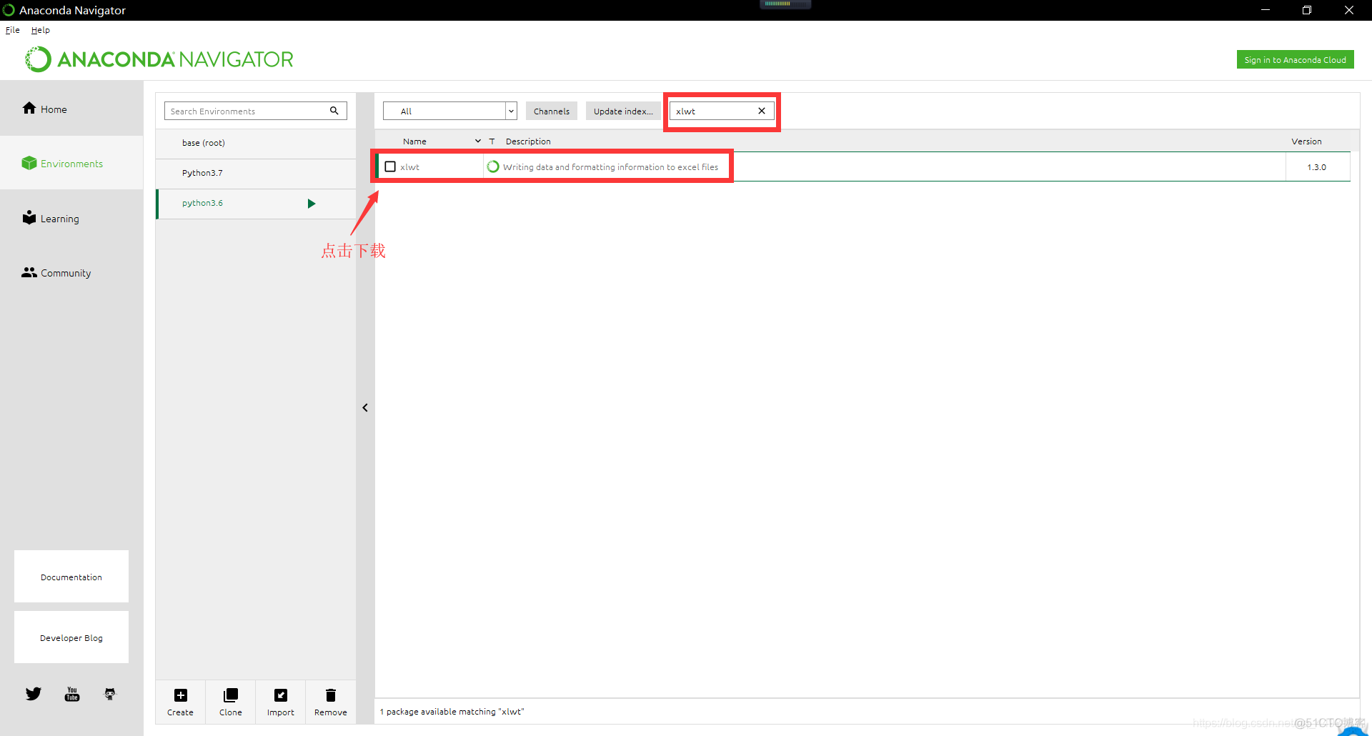Click the Learning book icon
This screenshot has width=1372, height=736.
[x=29, y=217]
